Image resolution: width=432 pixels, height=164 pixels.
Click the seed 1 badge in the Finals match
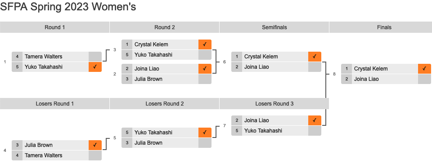coord(346,68)
